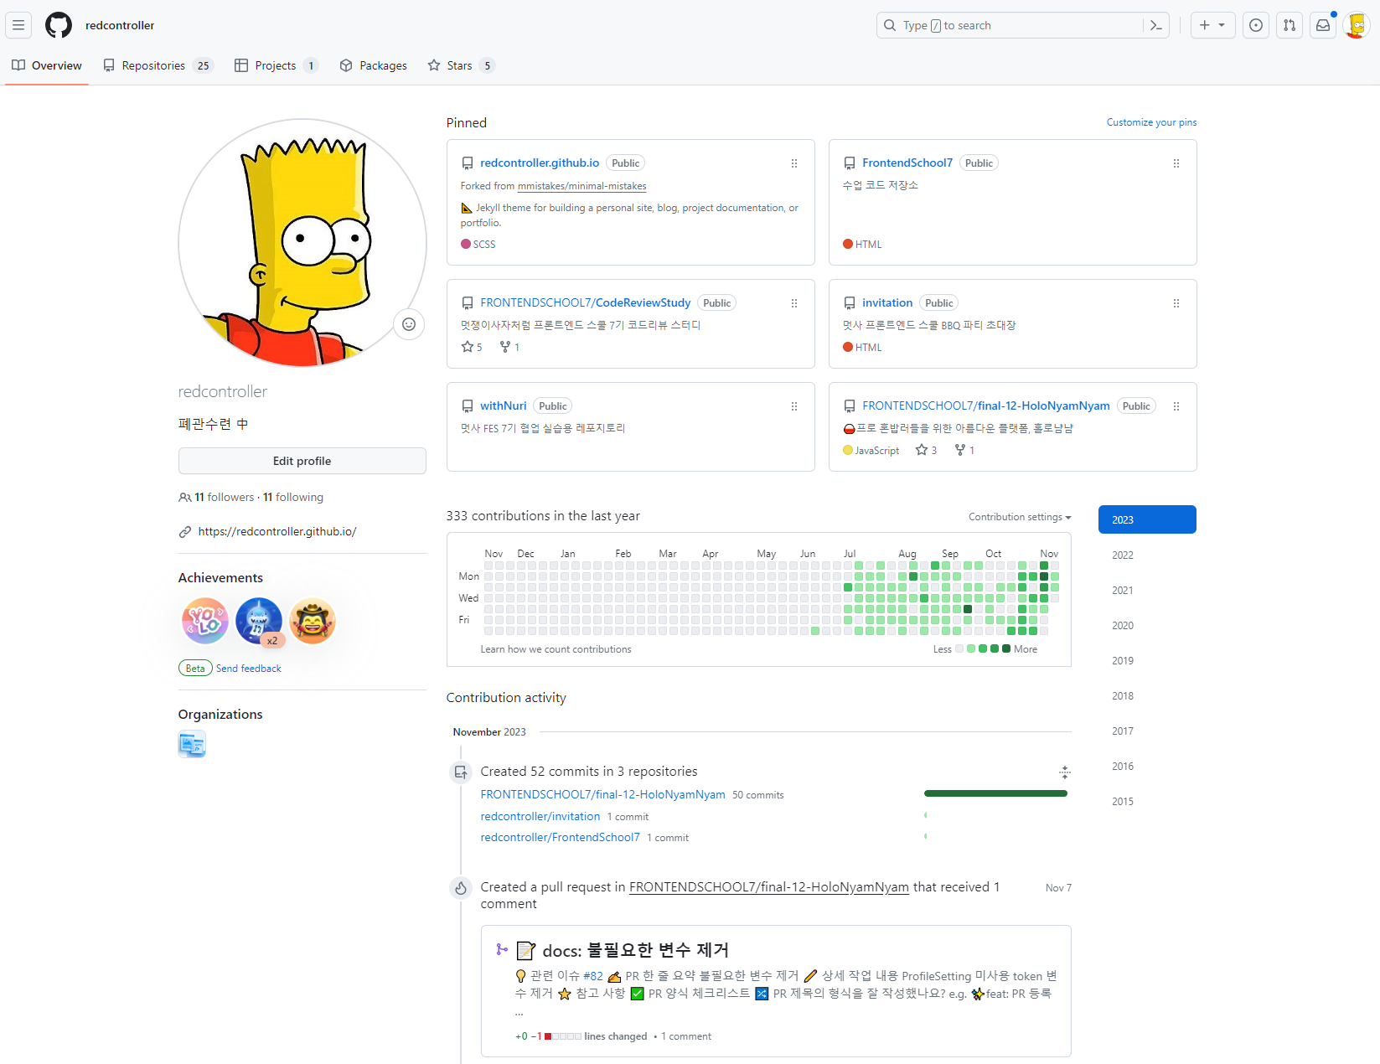
Task: Select the 2023 year filter
Action: pyautogui.click(x=1147, y=519)
